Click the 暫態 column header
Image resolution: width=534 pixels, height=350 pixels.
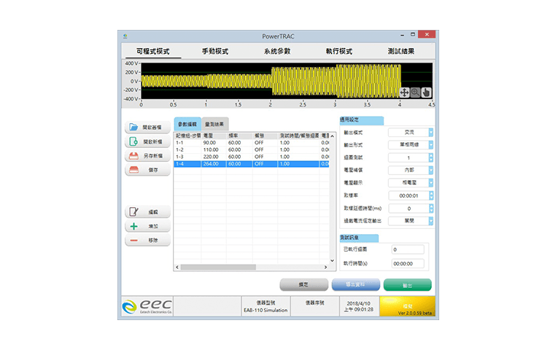(265, 136)
